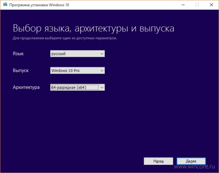The width and height of the screenshot is (219, 173).
Task: Open the Архитектура architecture dropdown
Action: (x=77, y=87)
